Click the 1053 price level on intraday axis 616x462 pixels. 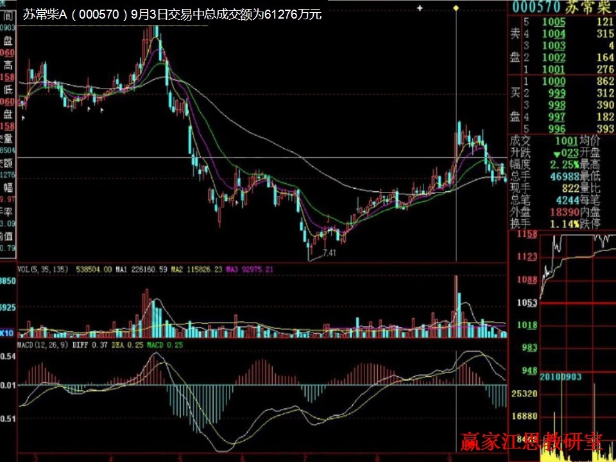526,303
